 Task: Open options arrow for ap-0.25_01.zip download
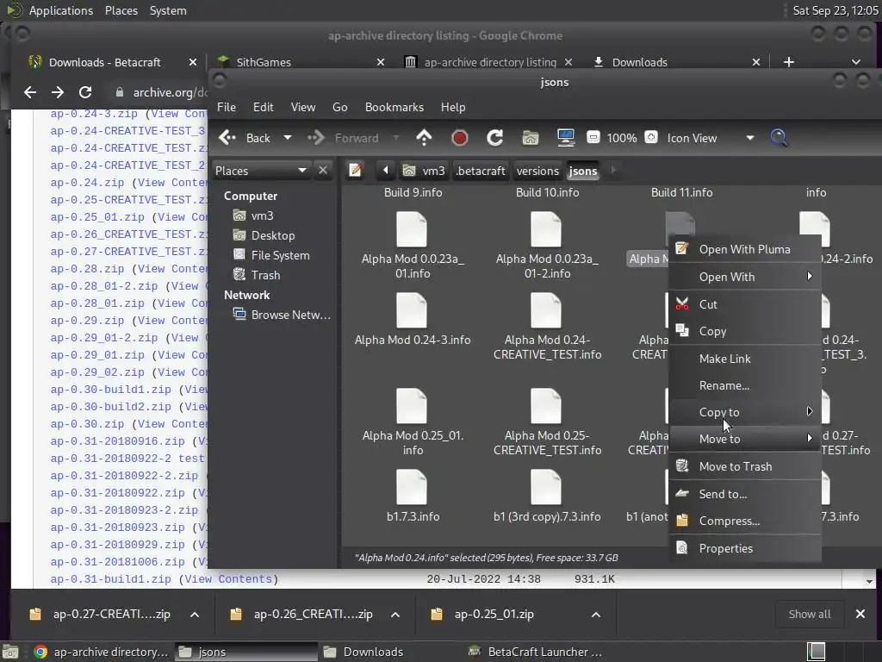point(596,615)
